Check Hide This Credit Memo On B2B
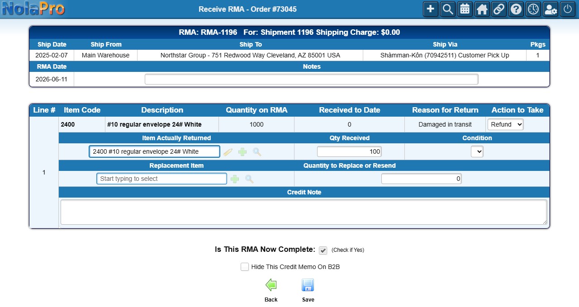Image resolution: width=579 pixels, height=307 pixels. point(245,267)
